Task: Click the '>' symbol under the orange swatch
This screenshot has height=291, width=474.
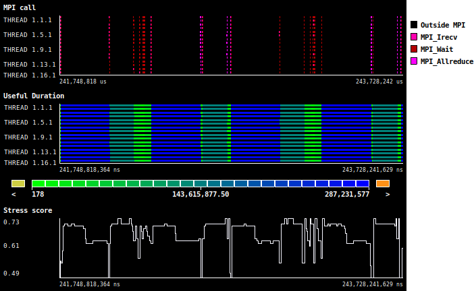Action: (x=388, y=195)
